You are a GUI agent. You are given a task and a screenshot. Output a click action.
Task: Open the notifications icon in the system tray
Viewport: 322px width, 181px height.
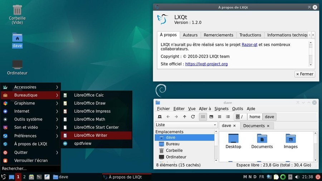(269, 177)
